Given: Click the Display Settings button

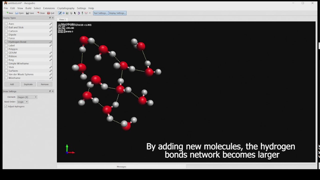Looking at the screenshot, I should 117,13.
